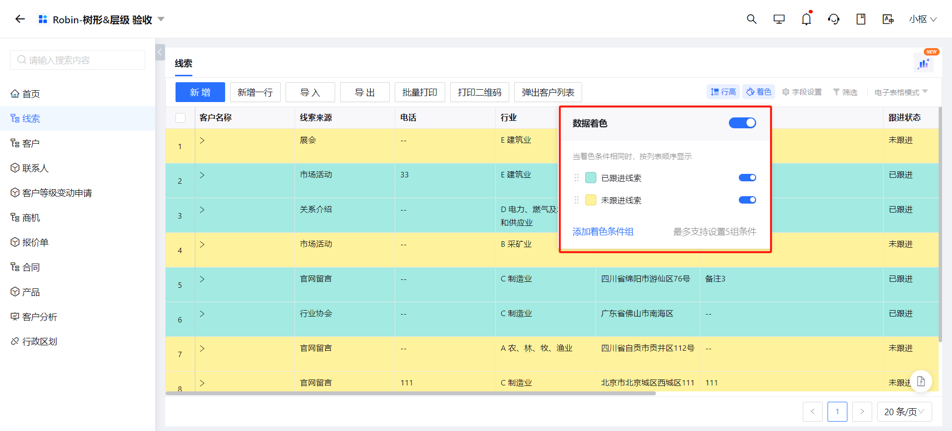Click the 导入 button
The width and height of the screenshot is (952, 431).
click(310, 92)
